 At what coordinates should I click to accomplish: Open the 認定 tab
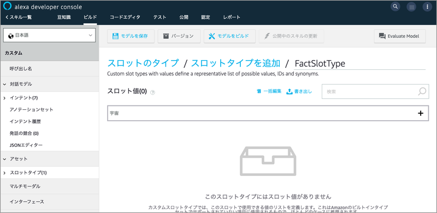coord(206,17)
